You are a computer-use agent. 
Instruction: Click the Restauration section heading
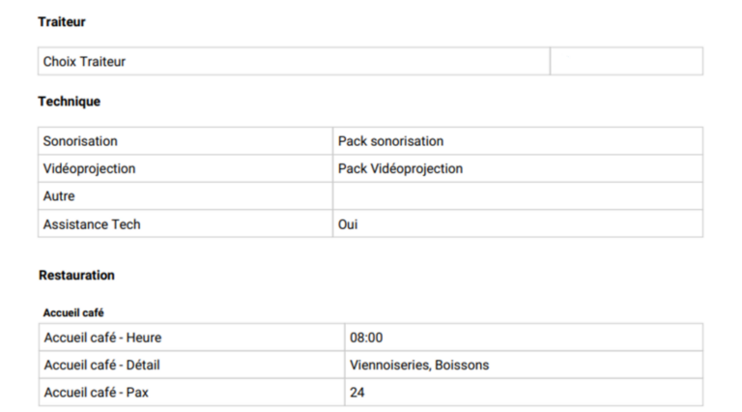pos(76,276)
